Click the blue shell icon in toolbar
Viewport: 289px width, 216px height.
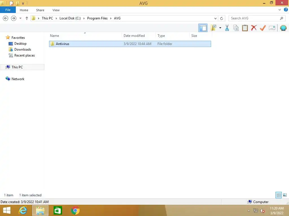pyautogui.click(x=283, y=28)
